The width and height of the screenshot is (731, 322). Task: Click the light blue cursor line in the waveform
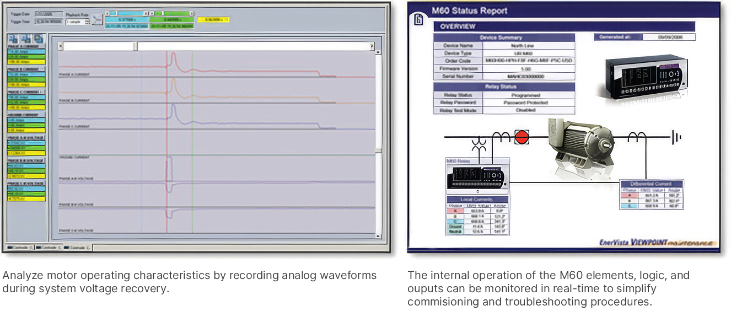[142, 143]
